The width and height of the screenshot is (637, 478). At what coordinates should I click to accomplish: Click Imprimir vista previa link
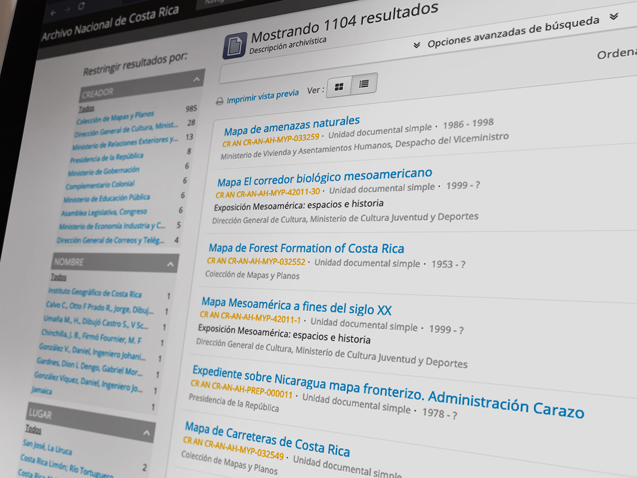pos(262,96)
